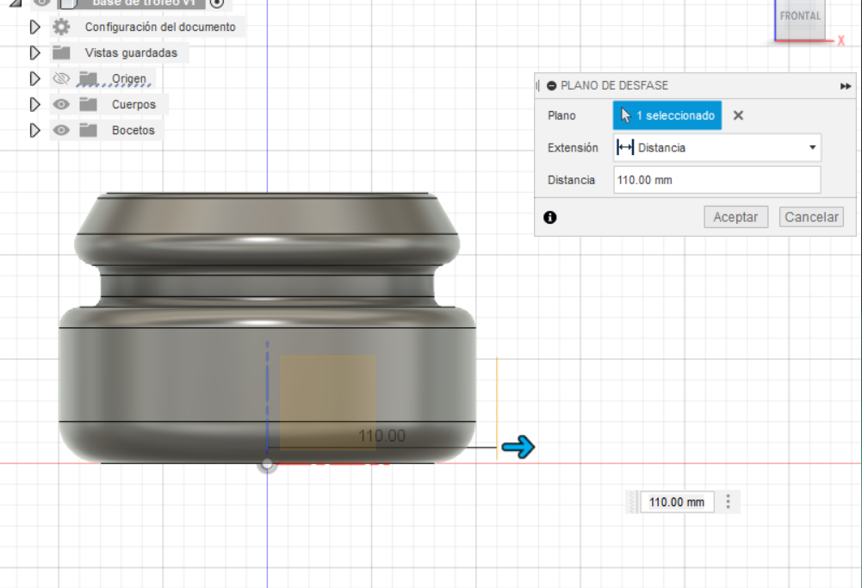Hide the Bocetos folder

point(61,130)
